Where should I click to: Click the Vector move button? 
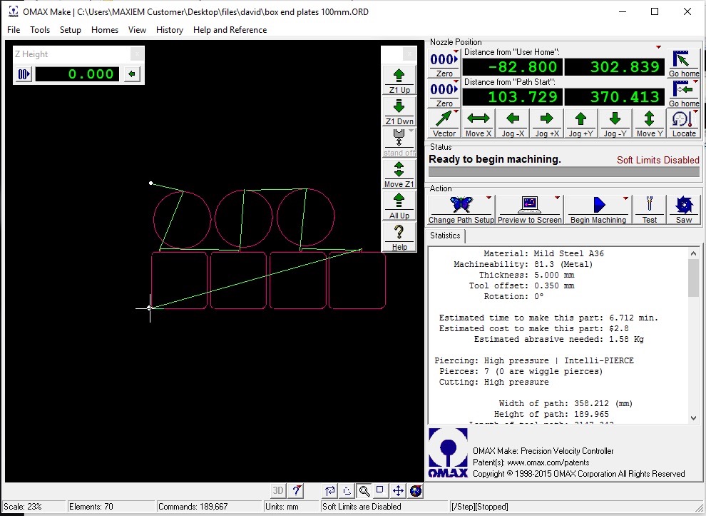click(444, 124)
